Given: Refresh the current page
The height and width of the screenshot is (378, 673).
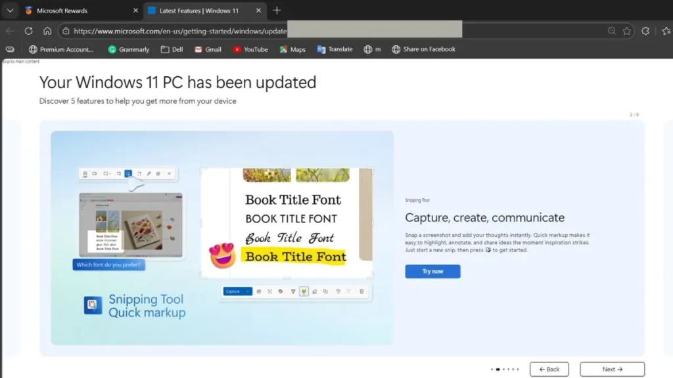Looking at the screenshot, I should (x=28, y=30).
